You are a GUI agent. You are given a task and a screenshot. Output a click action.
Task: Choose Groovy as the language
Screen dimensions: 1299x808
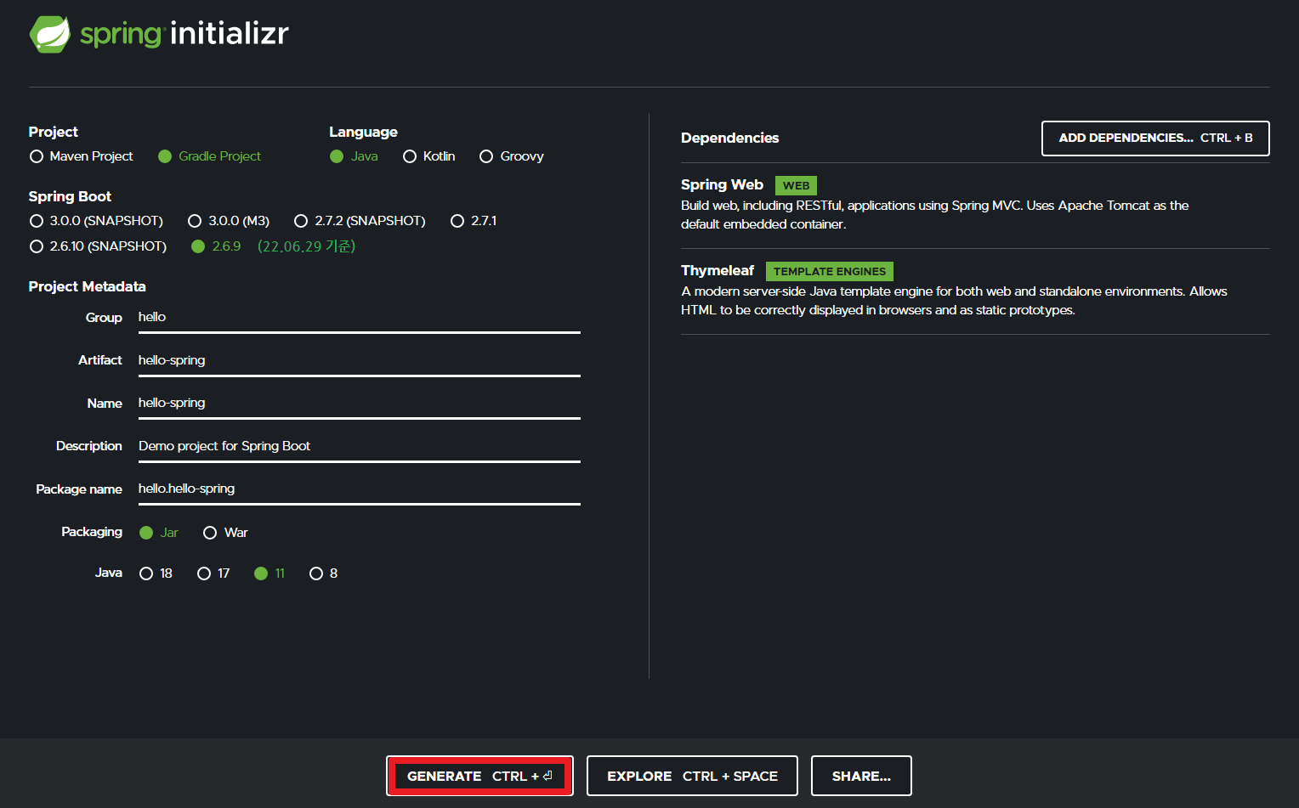512,156
